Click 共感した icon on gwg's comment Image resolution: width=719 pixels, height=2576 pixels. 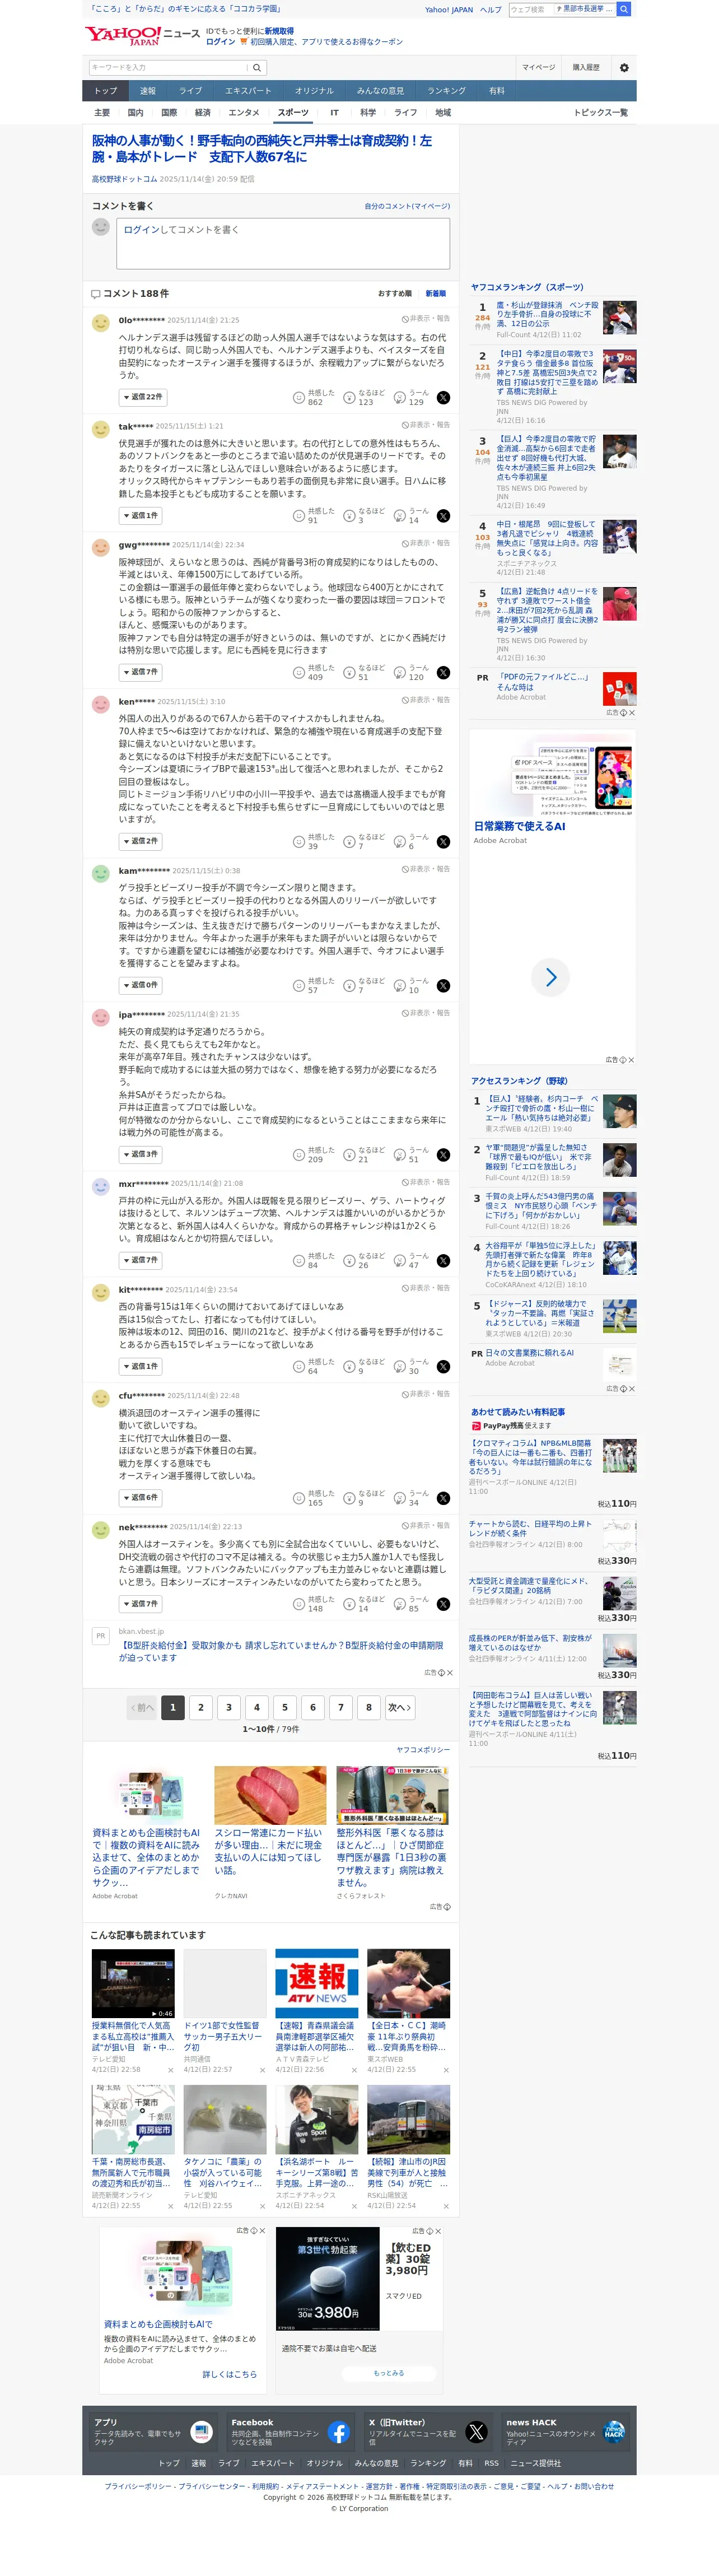click(298, 673)
